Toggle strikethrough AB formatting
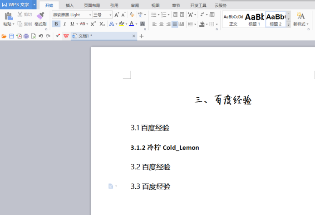The height and width of the screenshot is (215, 315). click(x=82, y=24)
